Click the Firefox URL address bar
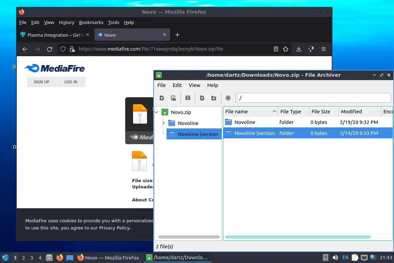The height and width of the screenshot is (263, 394). (173, 49)
